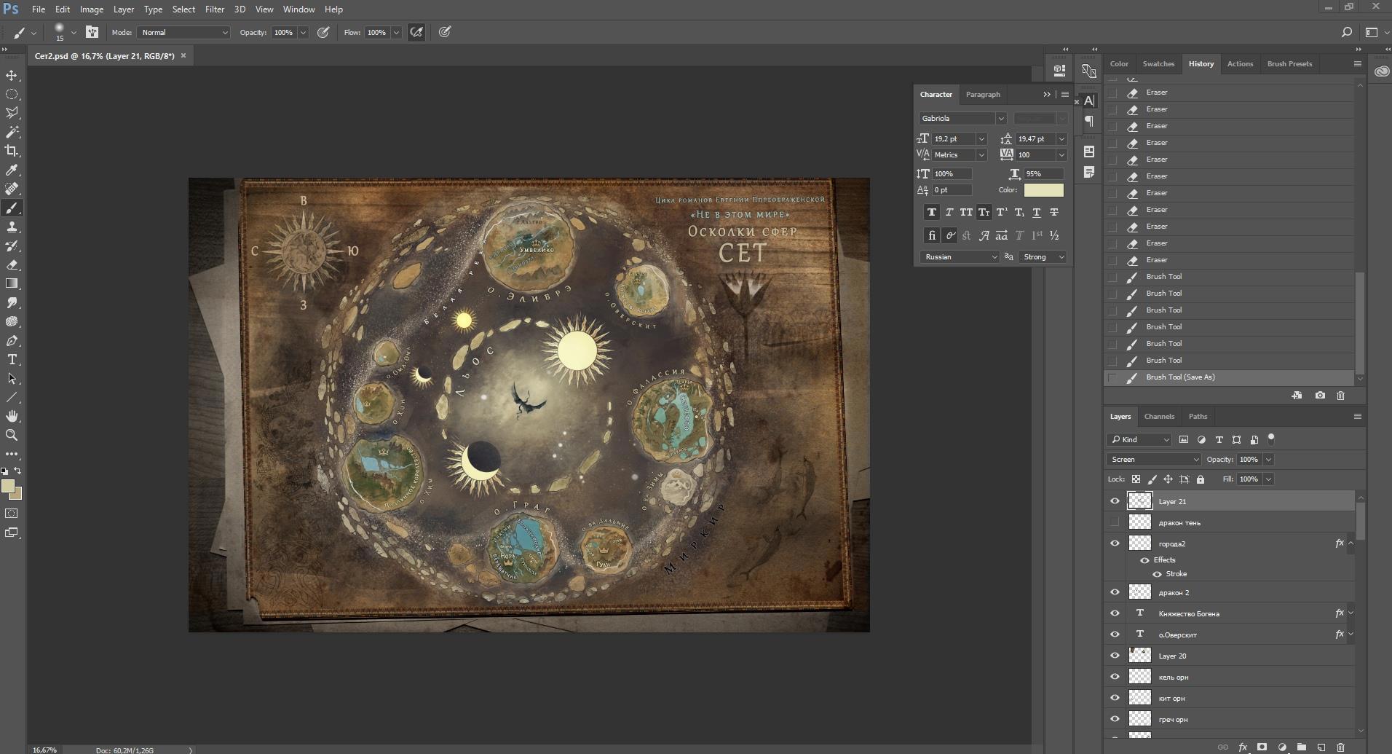Create new snapshot in History panel
The image size is (1392, 754).
1320,396
